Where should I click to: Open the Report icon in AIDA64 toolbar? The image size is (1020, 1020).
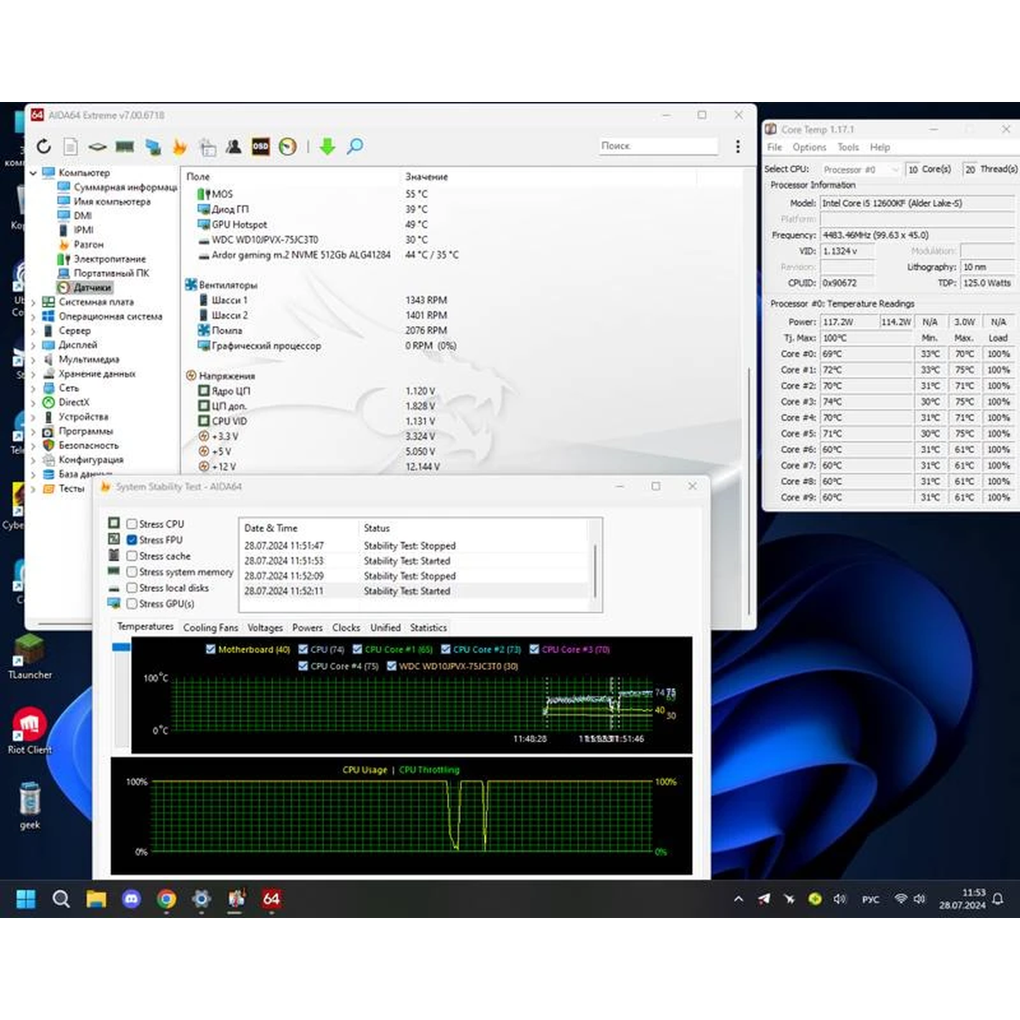pyautogui.click(x=71, y=146)
